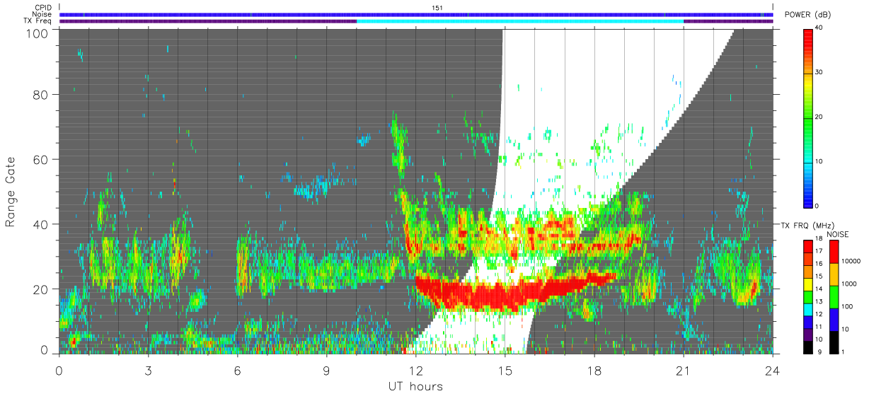Click the cyan segment of TX Freq bar
The width and height of the screenshot is (869, 401).
[520, 21]
